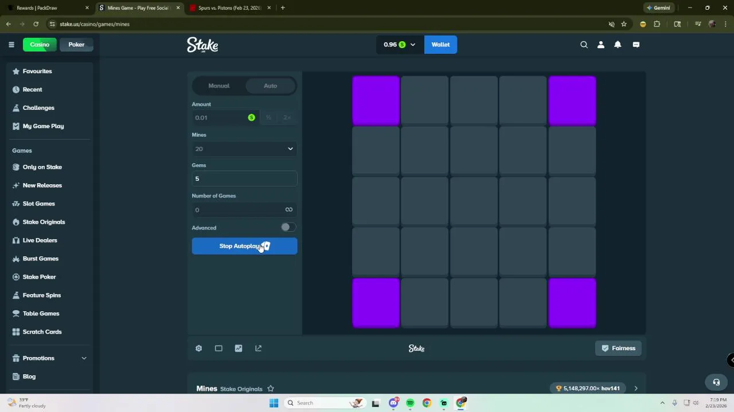Open live stats chart icon

239,348
